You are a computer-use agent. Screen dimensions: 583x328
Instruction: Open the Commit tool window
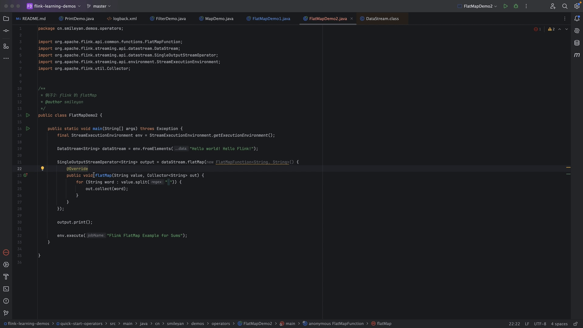pos(6,31)
